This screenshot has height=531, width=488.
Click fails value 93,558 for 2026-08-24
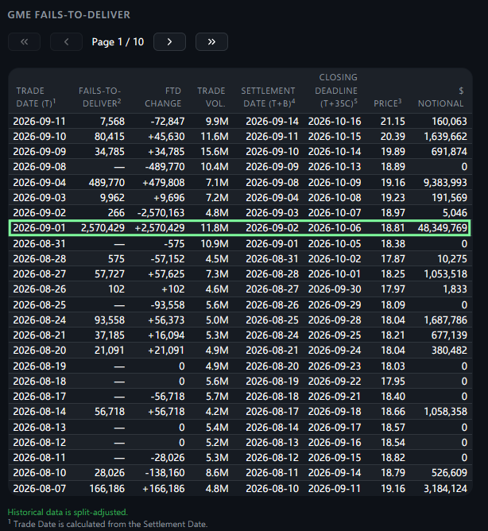(x=110, y=320)
